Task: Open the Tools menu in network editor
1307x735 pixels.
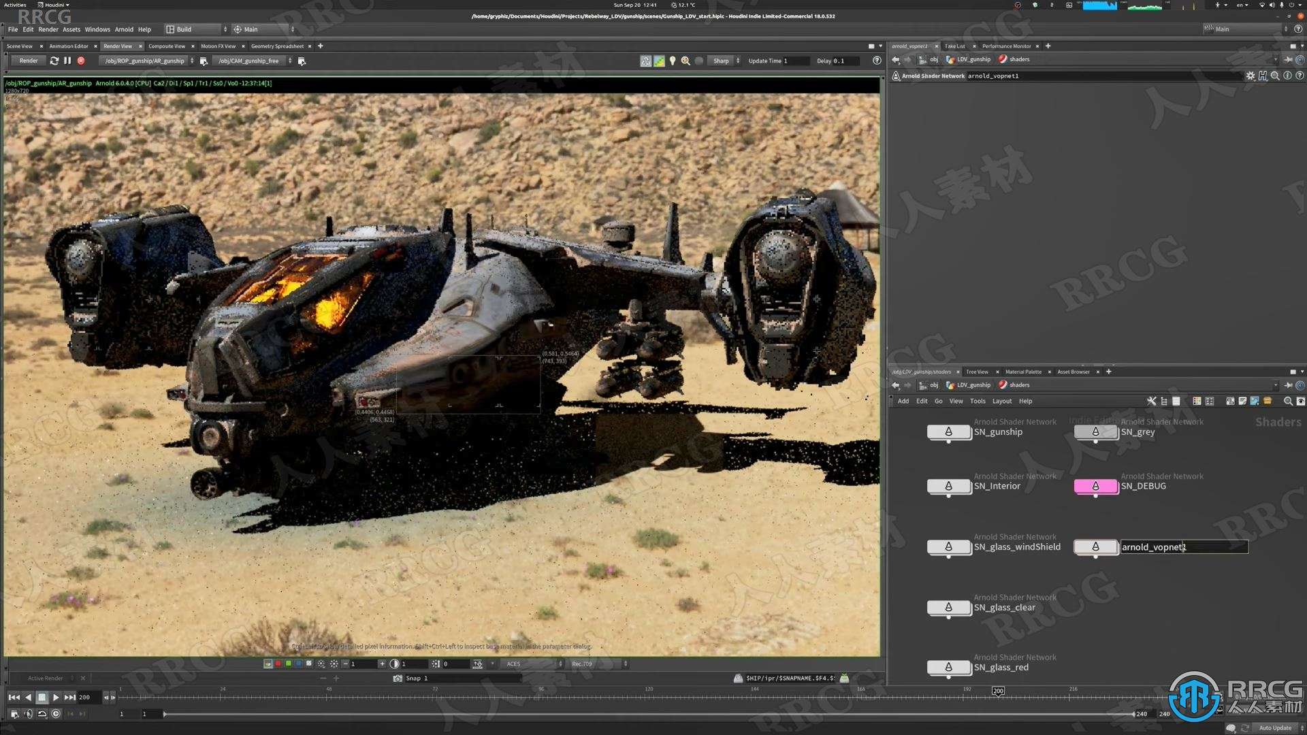Action: click(x=978, y=402)
